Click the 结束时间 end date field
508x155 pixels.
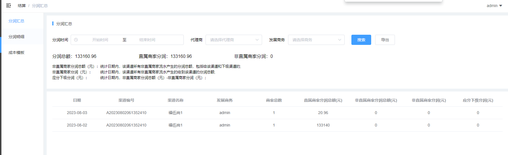click(147, 40)
